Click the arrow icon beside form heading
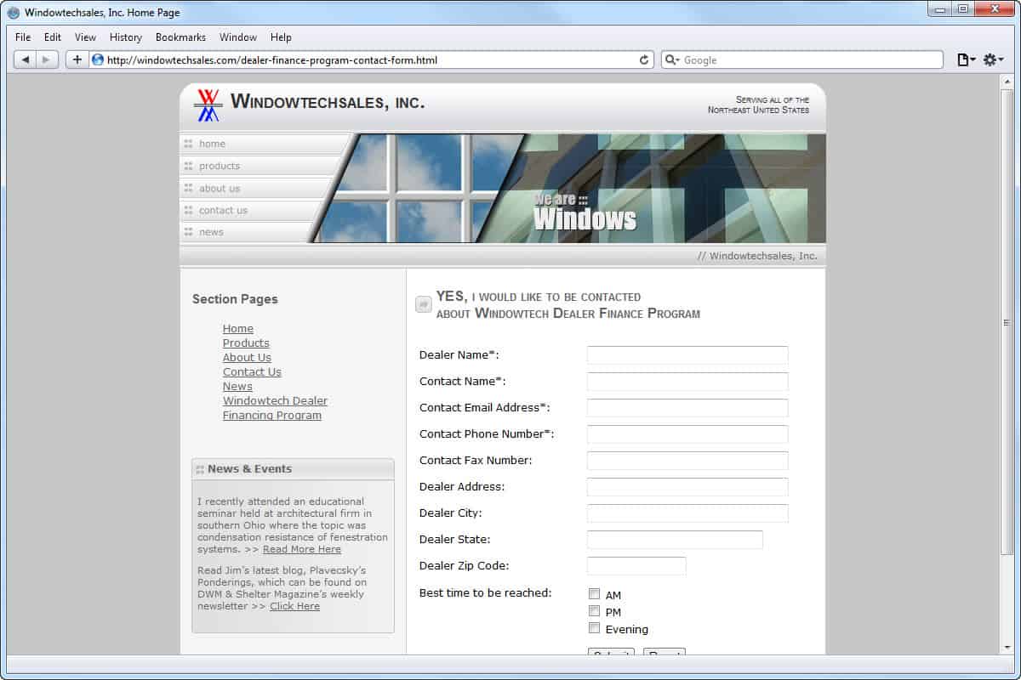This screenshot has height=680, width=1021. click(x=424, y=304)
